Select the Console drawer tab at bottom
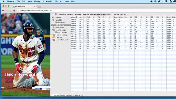 pos(56,95)
